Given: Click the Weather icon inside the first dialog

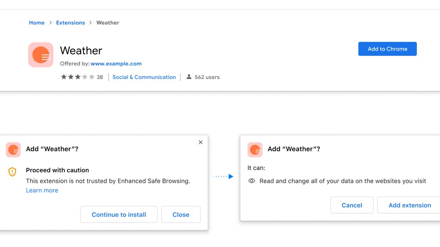Looking at the screenshot, I should (13, 150).
